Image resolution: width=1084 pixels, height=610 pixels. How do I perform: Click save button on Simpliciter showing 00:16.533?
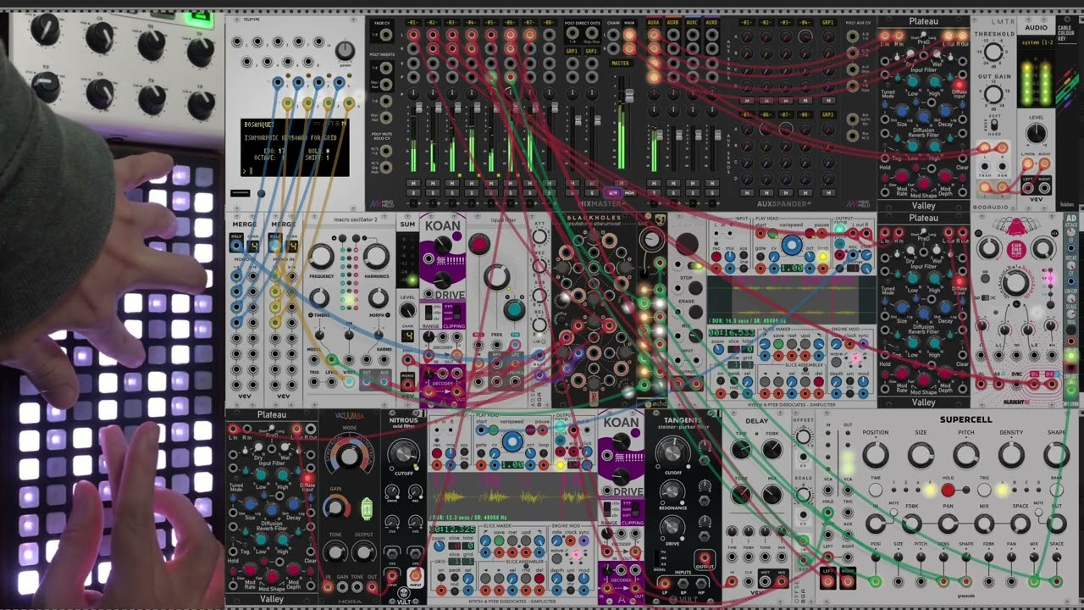(x=778, y=344)
